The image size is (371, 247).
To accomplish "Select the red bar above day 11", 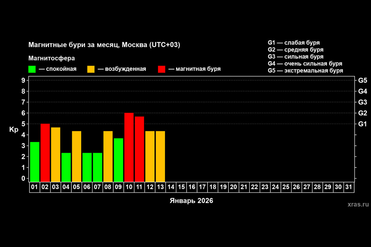I will click(x=139, y=149).
